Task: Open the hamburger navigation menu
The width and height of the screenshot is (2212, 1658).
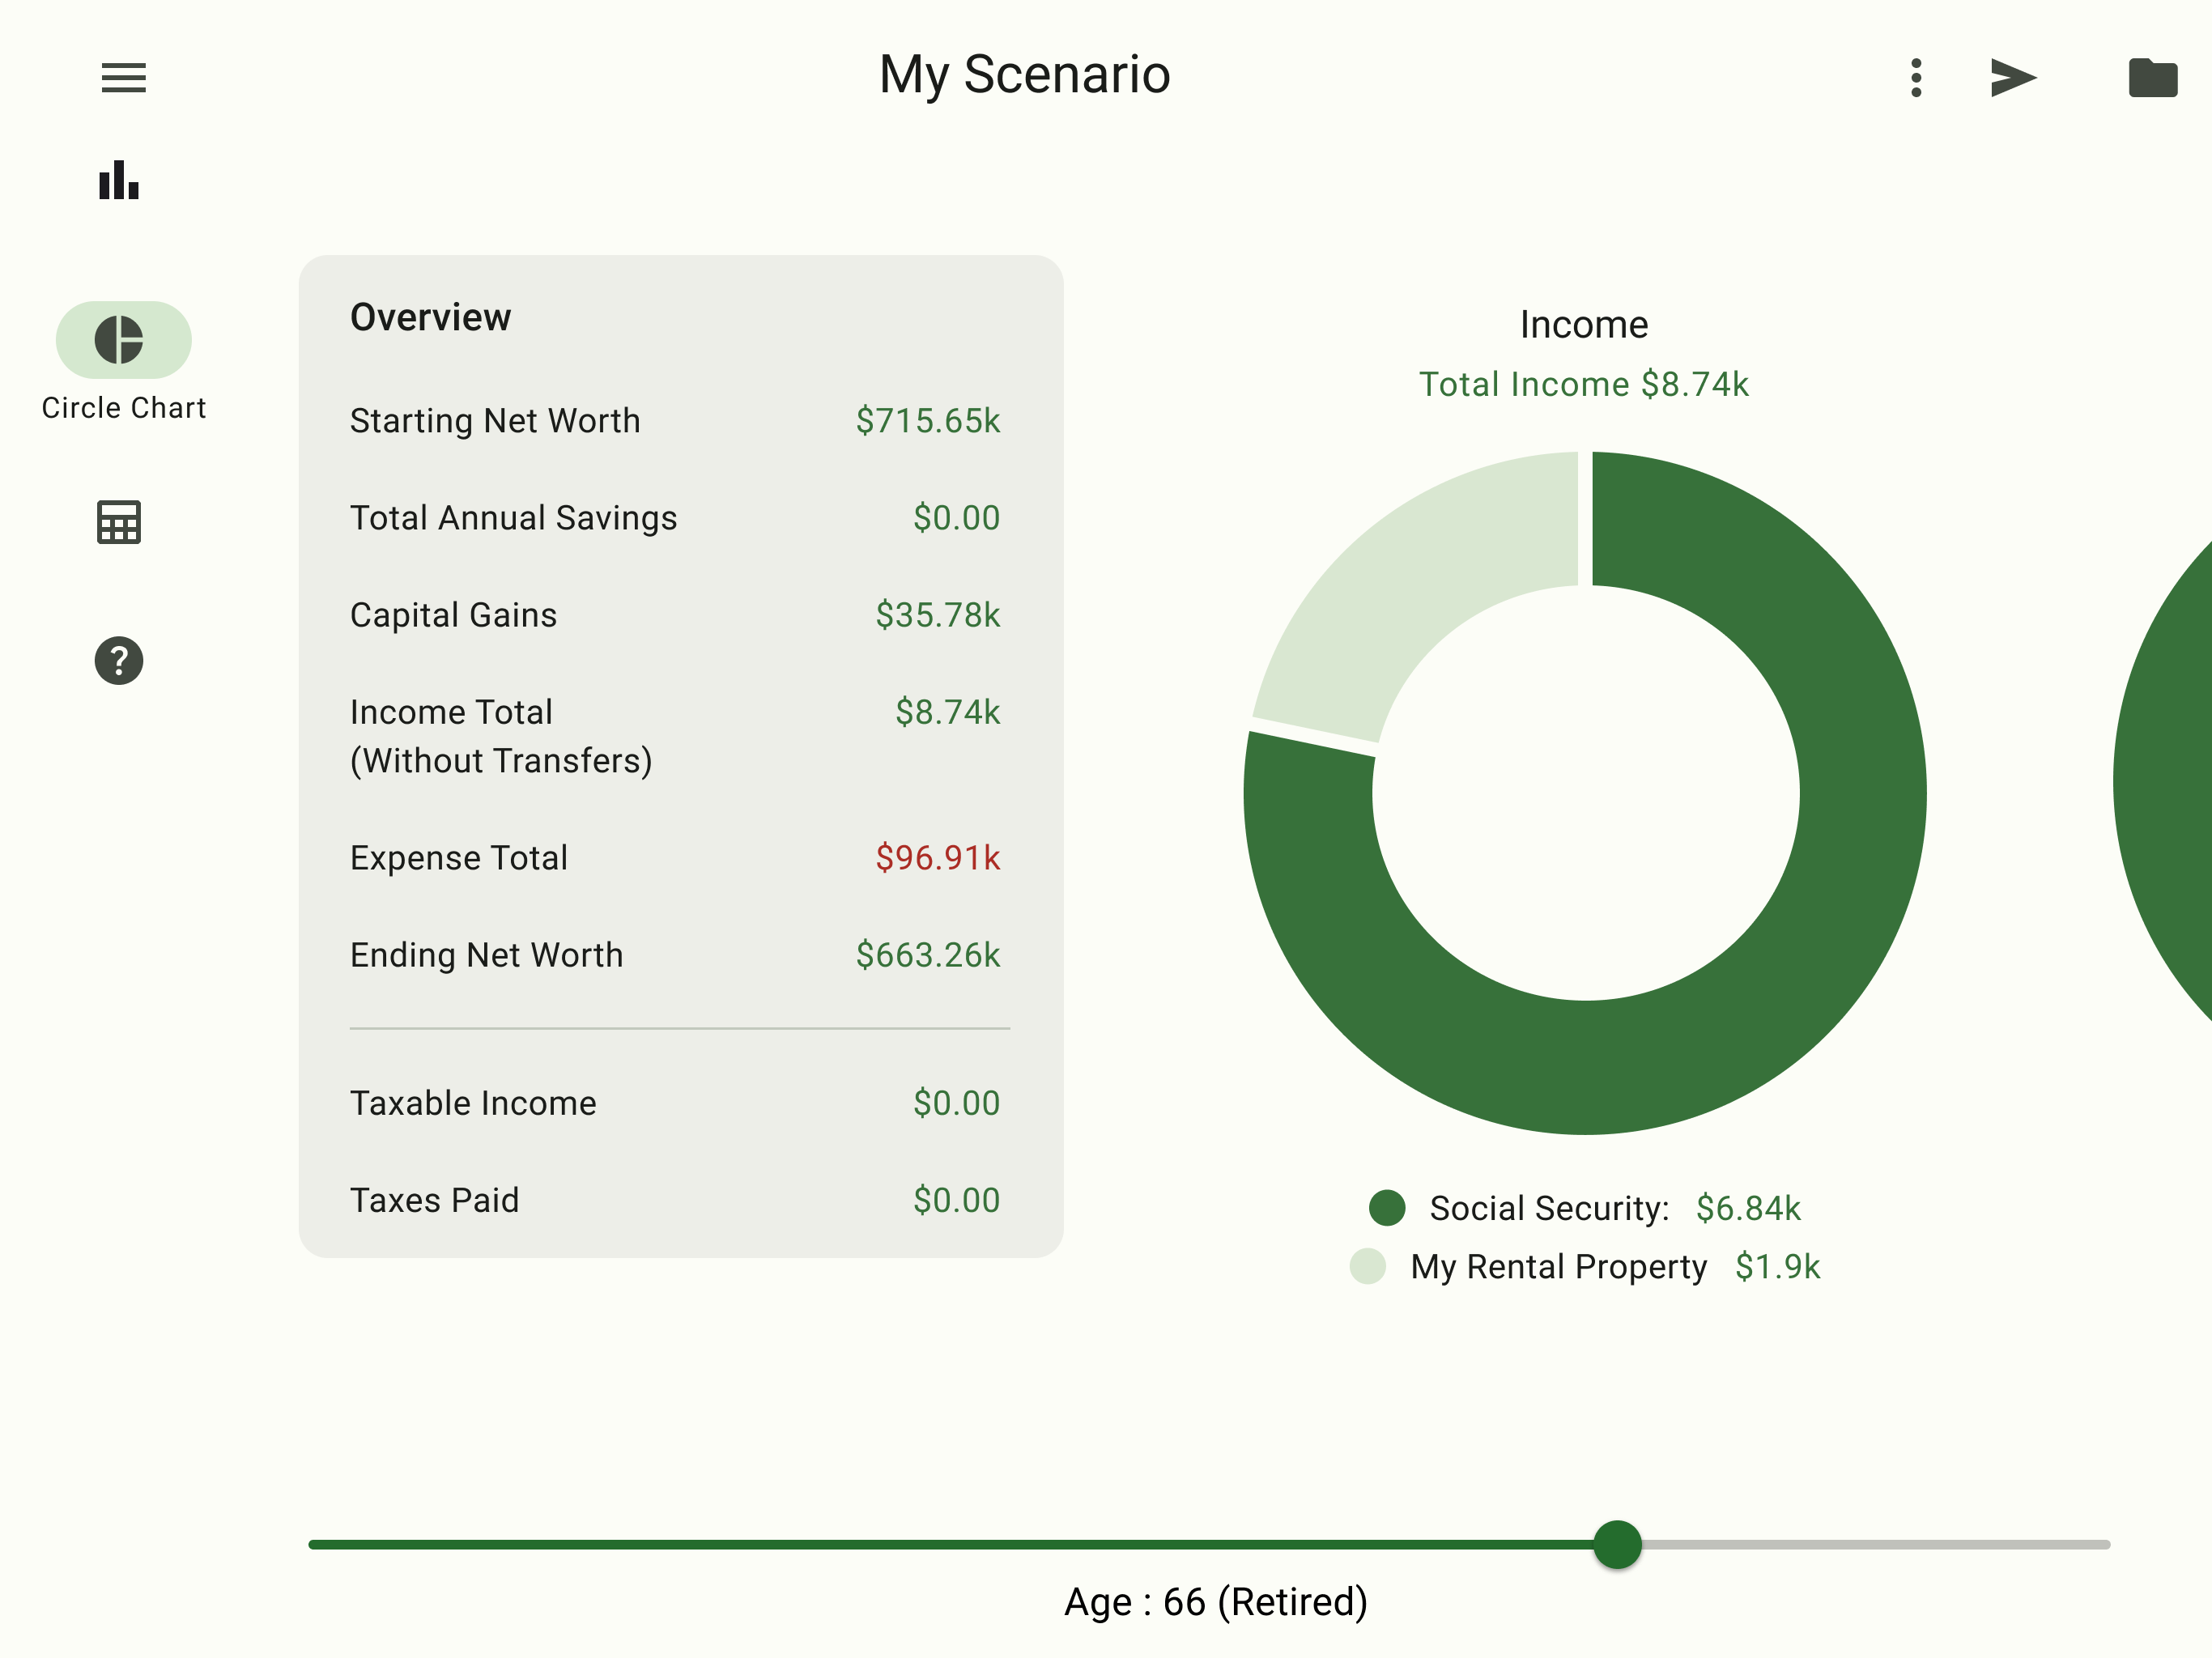Action: (123, 77)
